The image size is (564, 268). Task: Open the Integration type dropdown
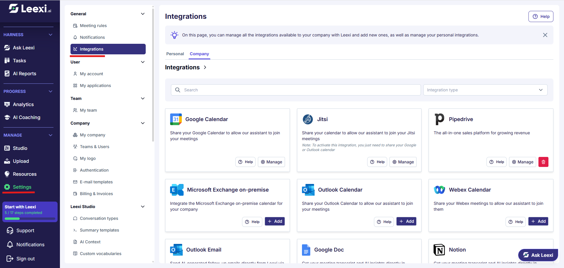tap(485, 90)
